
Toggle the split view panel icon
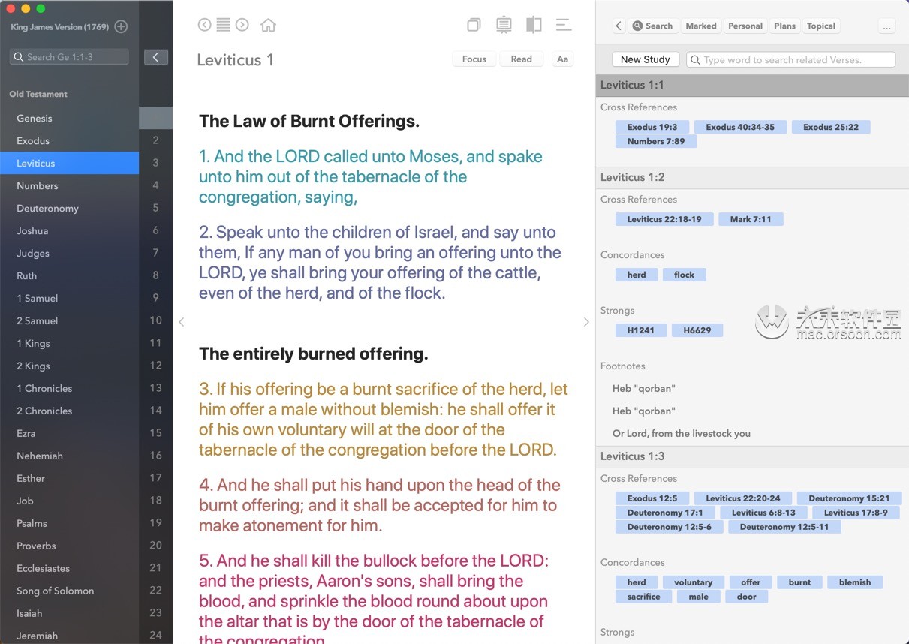click(x=534, y=25)
